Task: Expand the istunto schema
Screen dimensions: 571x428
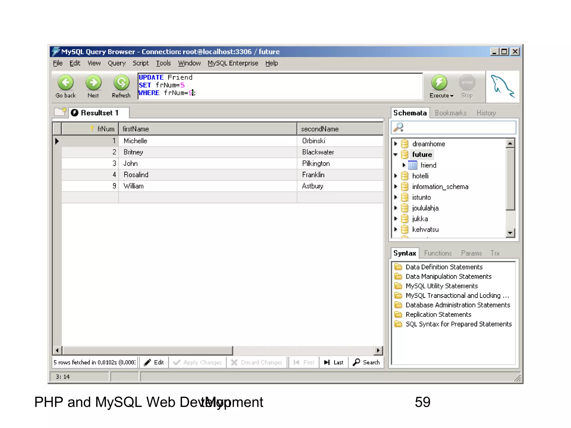Action: coord(395,197)
